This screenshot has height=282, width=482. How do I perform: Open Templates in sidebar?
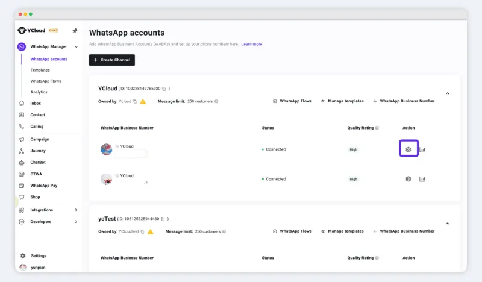coord(40,70)
